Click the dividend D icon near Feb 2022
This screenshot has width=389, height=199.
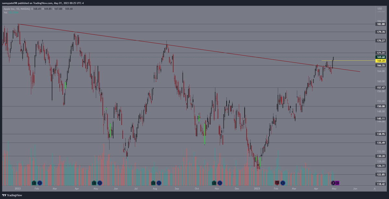click(x=40, y=183)
